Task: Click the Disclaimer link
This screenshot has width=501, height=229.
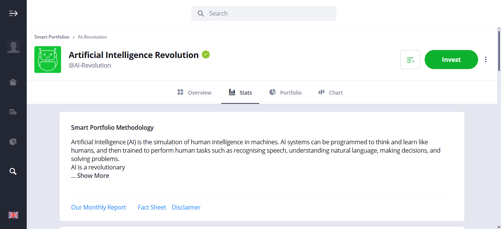Action: click(x=186, y=207)
